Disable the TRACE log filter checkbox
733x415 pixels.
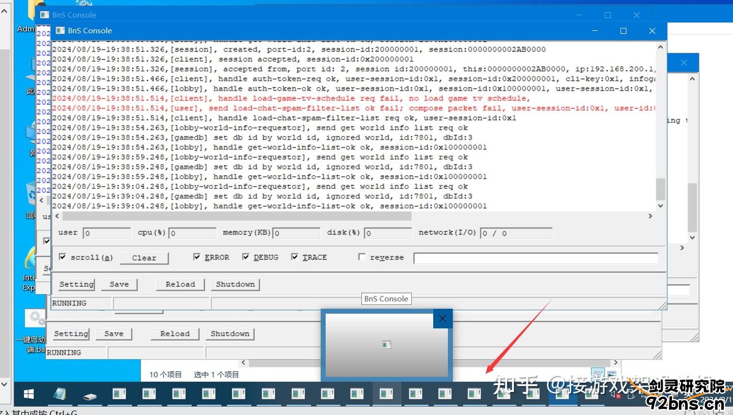(295, 257)
